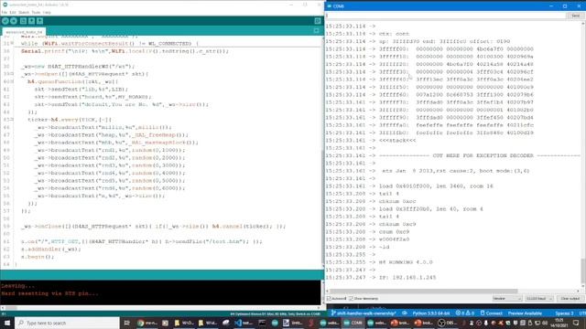This screenshot has width=586, height=329.
Task: Open the sketch tab dropdown arrow
Action: [x=317, y=30]
